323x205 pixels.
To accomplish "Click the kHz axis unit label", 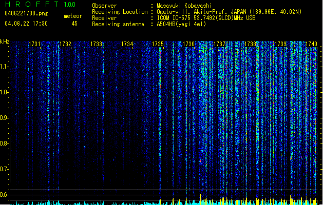I will pos(5,42).
